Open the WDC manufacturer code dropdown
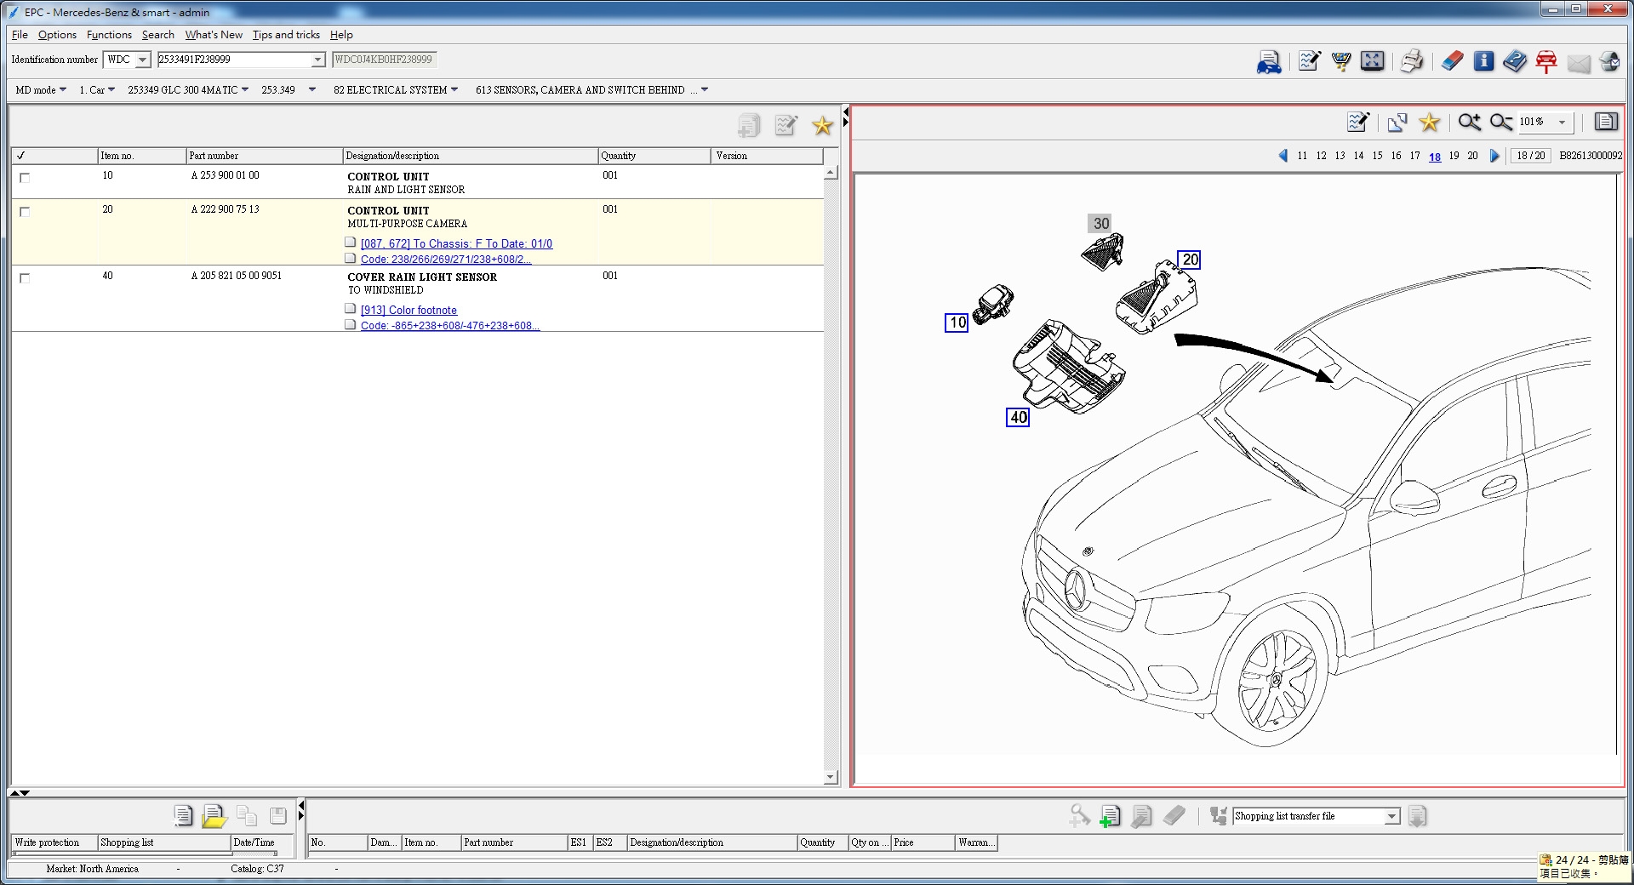Viewport: 1634px width, 885px height. 142,60
